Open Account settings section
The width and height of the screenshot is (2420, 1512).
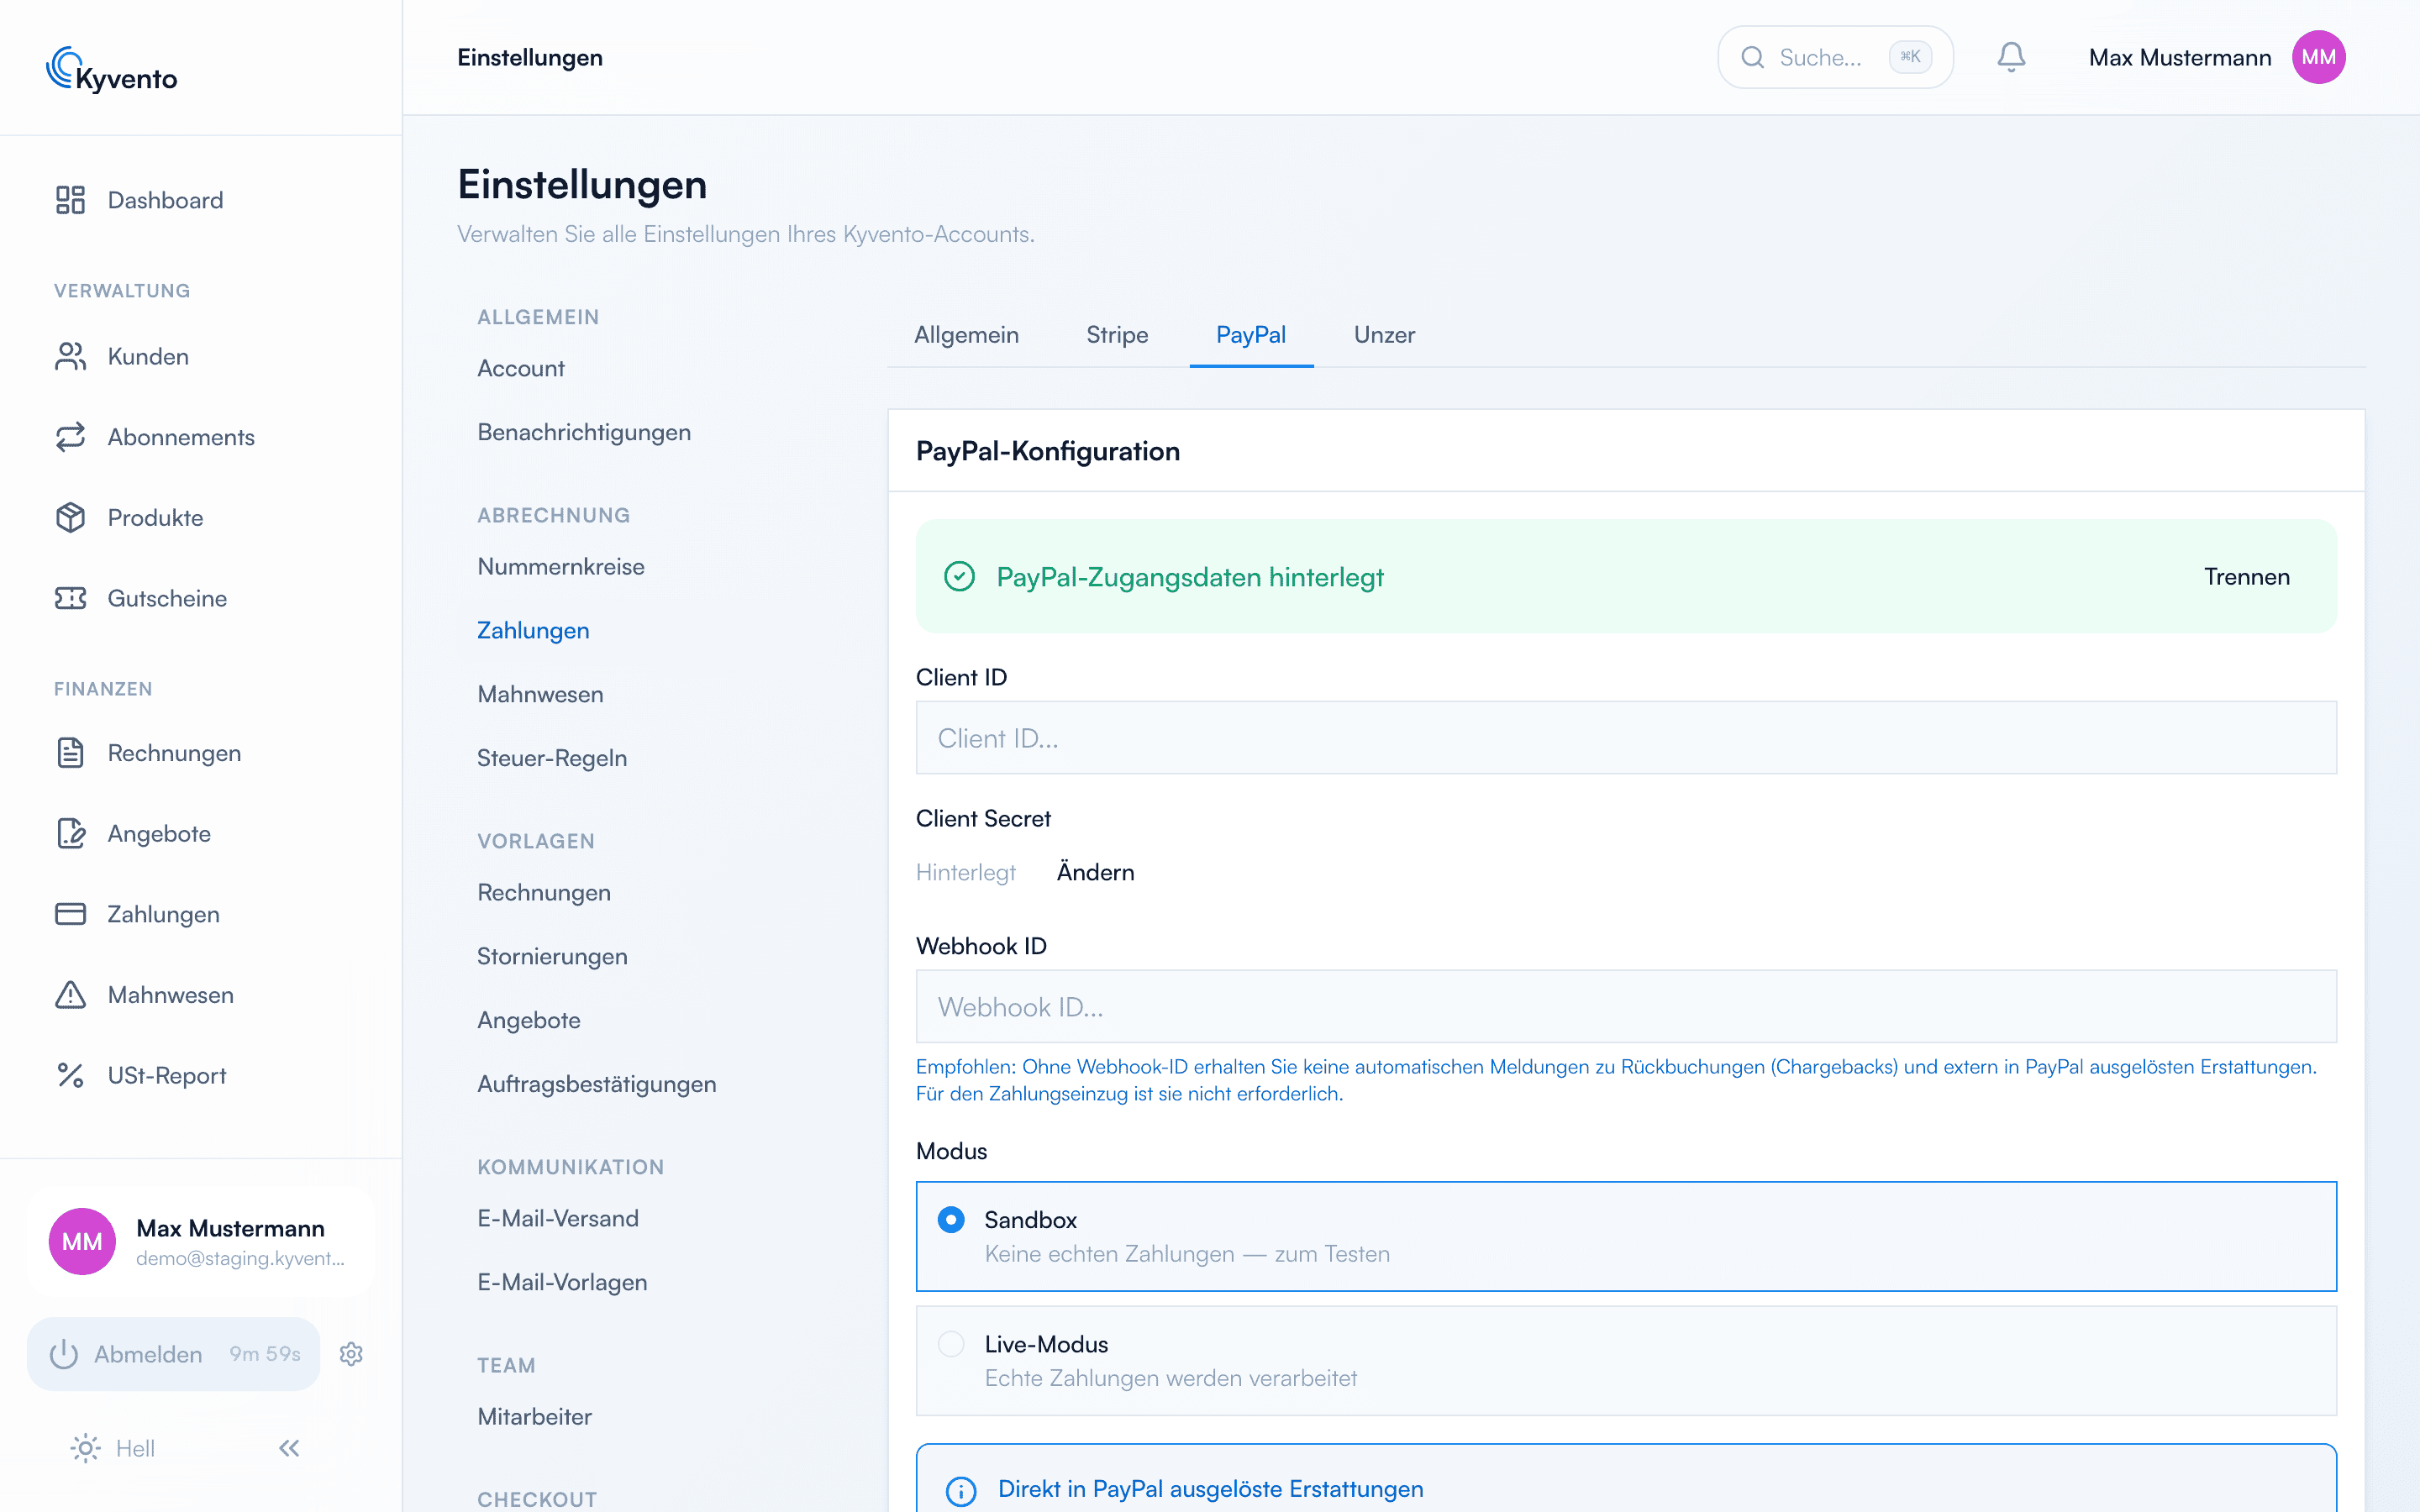click(521, 368)
